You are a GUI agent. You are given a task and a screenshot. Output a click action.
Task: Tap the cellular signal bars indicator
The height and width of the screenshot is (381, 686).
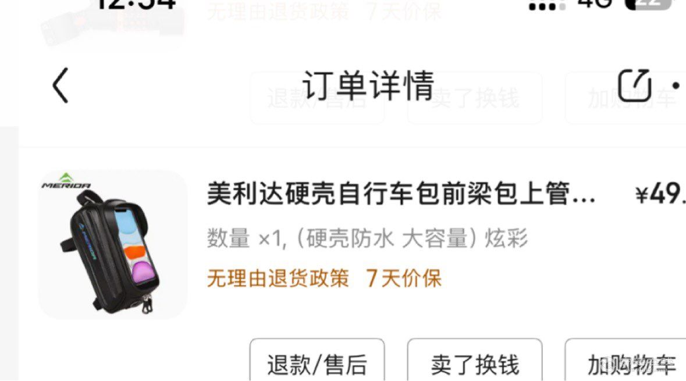[x=547, y=5]
